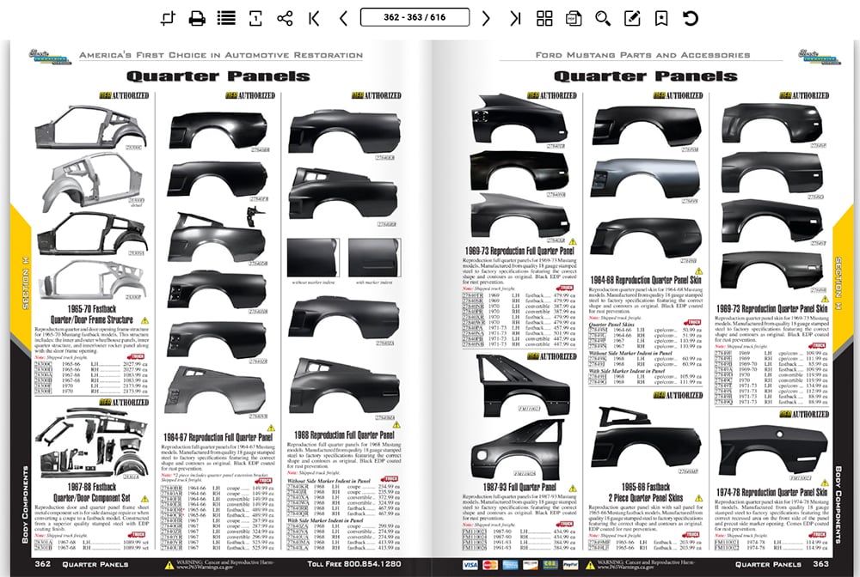
Task: Print the catalog pages
Action: pos(197,18)
